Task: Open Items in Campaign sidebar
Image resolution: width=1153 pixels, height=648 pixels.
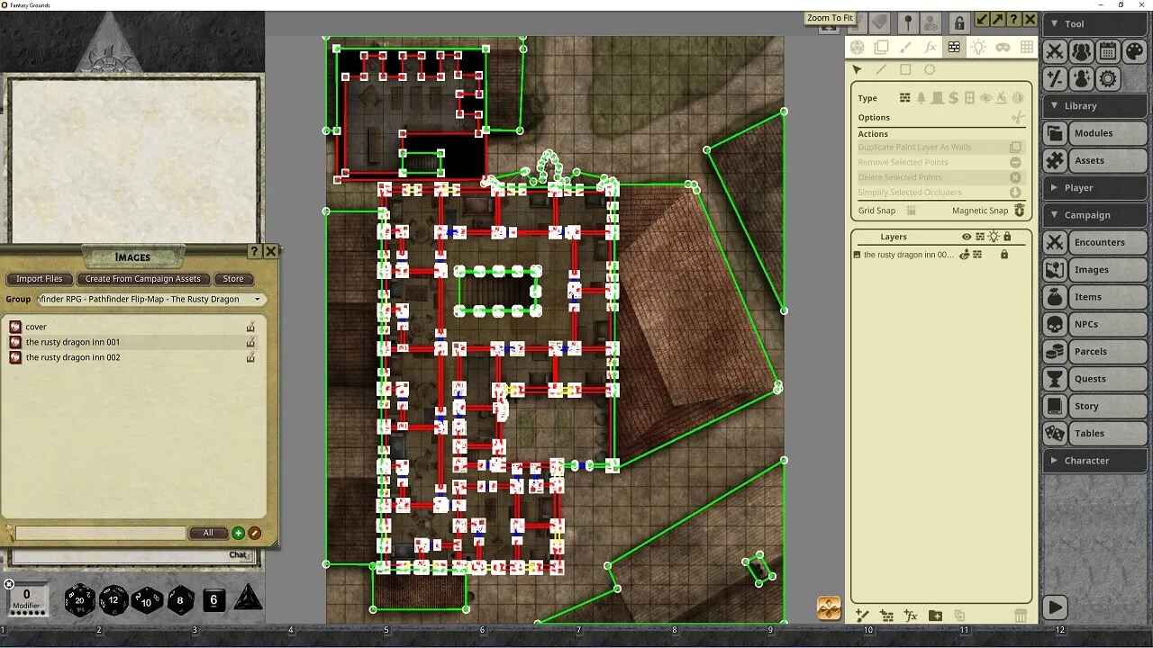Action: click(x=1095, y=297)
